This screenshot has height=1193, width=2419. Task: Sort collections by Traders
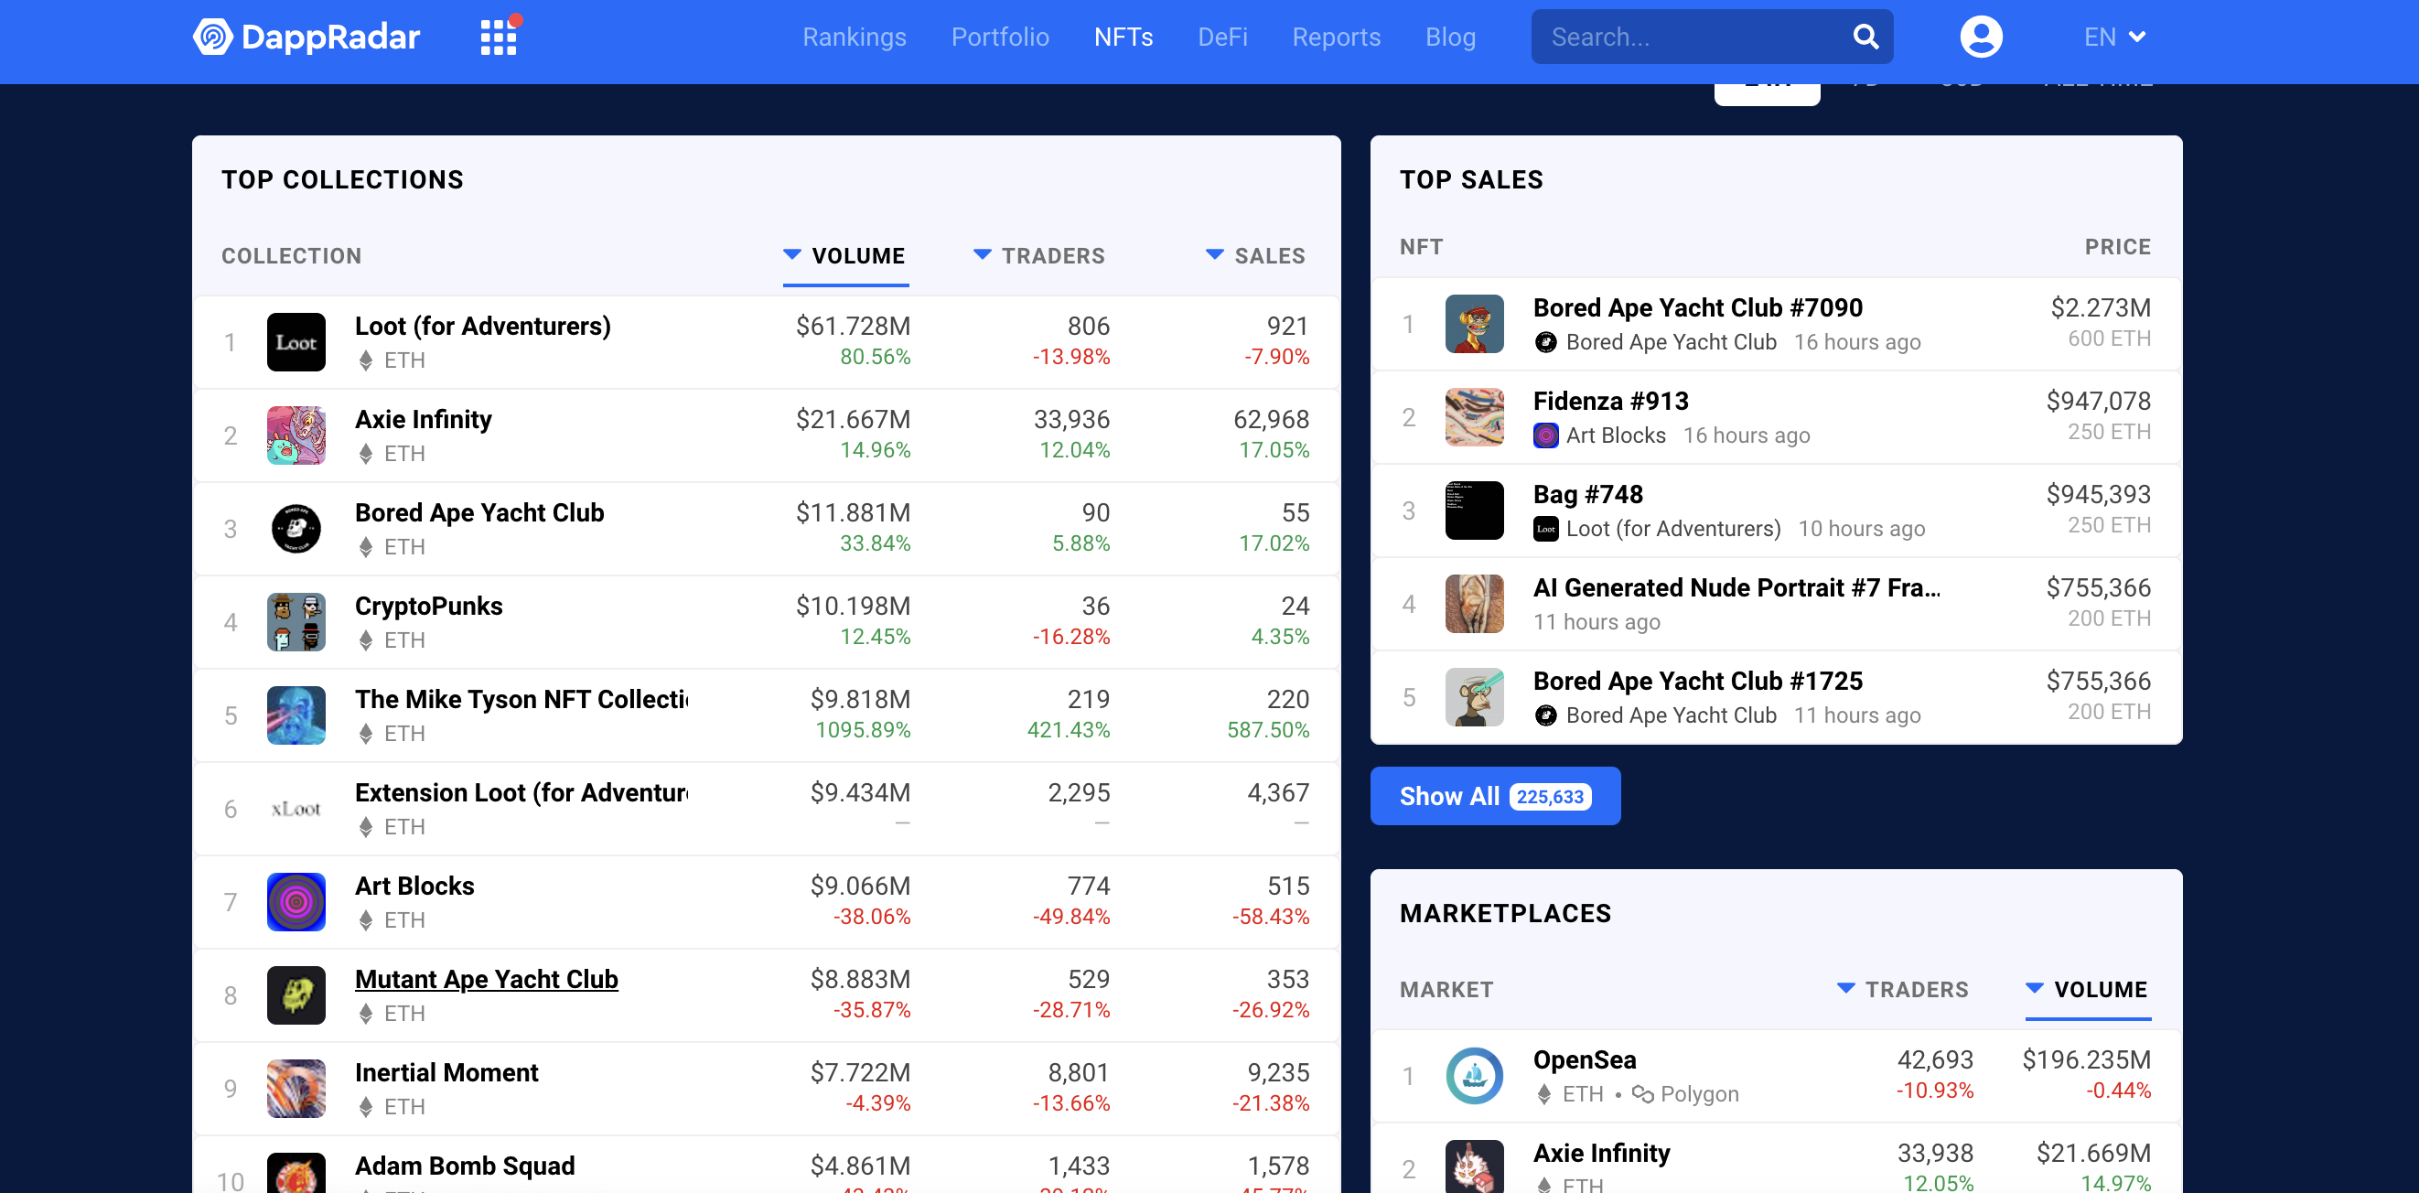1039,255
